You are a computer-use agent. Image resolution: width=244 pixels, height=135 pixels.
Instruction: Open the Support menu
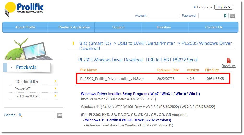coord(118,27)
